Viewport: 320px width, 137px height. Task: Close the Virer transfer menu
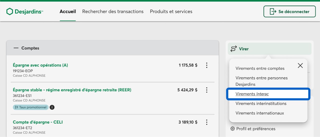[x=300, y=65]
